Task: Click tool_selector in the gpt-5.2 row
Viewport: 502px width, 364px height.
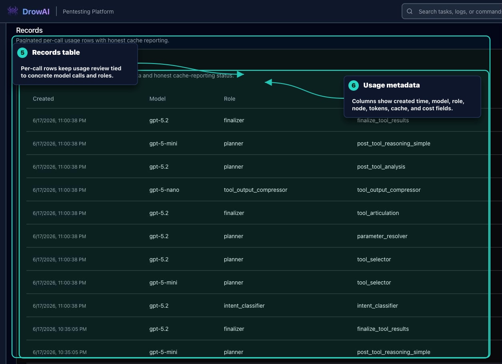Action: click(x=374, y=259)
